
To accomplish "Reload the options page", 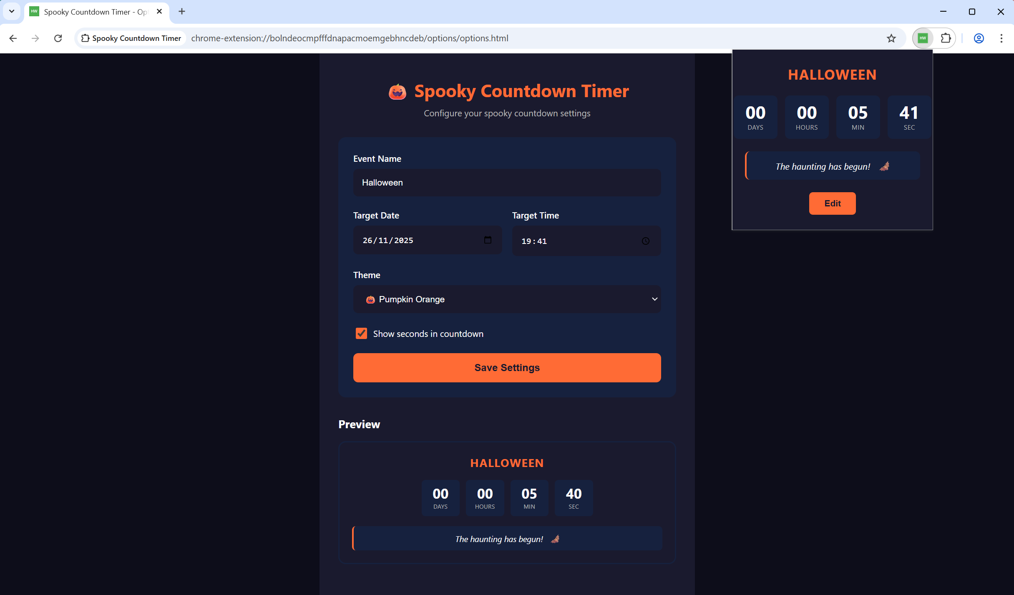I will 58,38.
